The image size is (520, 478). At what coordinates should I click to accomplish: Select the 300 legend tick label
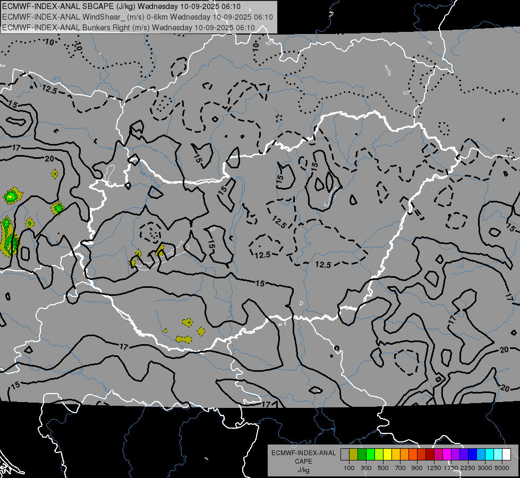click(366, 468)
